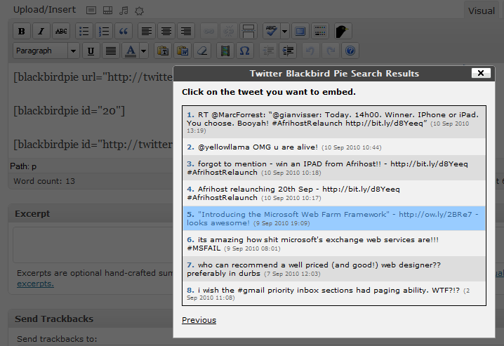This screenshot has height=346, width=504.
Task: Toggle the kitchen sink toolbar
Action: 320,31
